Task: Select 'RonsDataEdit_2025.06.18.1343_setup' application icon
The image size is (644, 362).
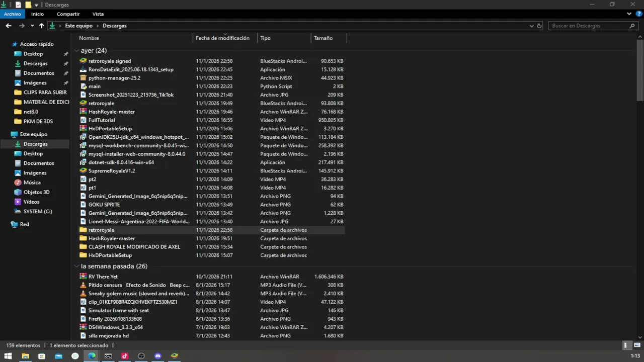Action: 84,69
